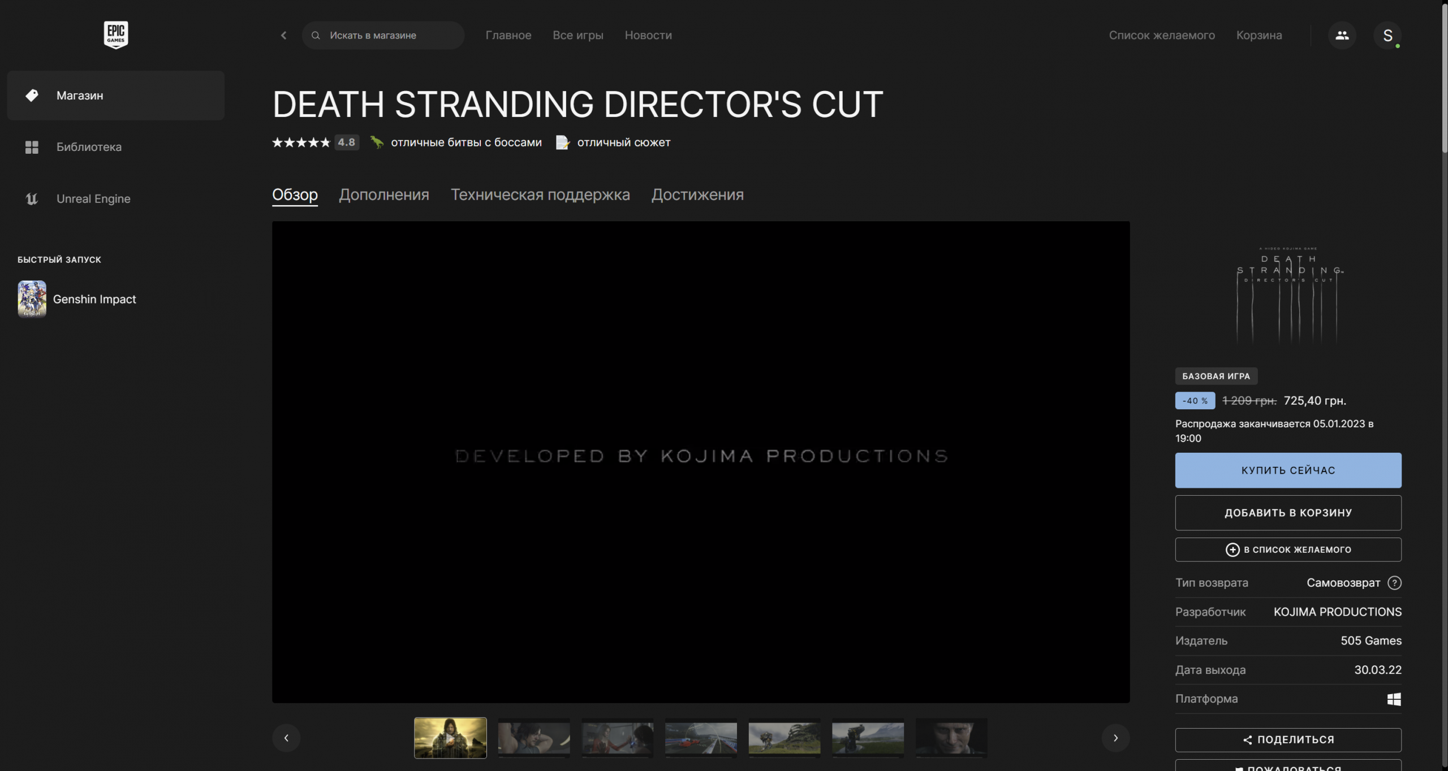Viewport: 1448px width, 771px height.
Task: Click the 725,40 грн. price
Action: tap(1315, 401)
